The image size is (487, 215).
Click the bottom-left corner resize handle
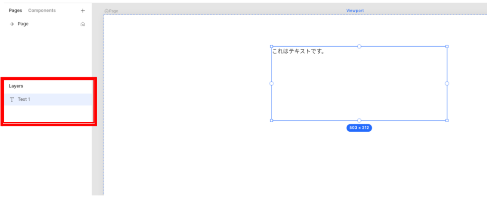click(272, 120)
